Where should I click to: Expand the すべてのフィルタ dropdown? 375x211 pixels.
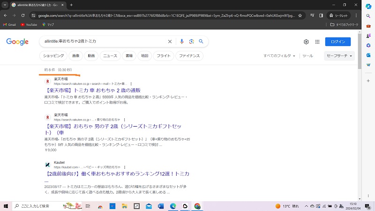tap(279, 56)
